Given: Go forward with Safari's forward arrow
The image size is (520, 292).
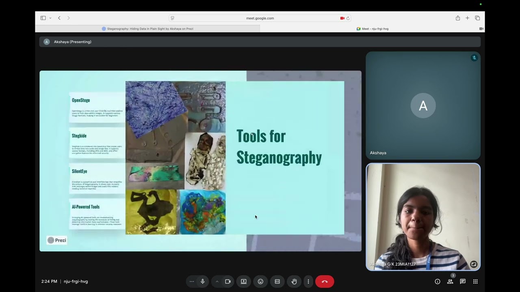Looking at the screenshot, I should pyautogui.click(x=68, y=18).
